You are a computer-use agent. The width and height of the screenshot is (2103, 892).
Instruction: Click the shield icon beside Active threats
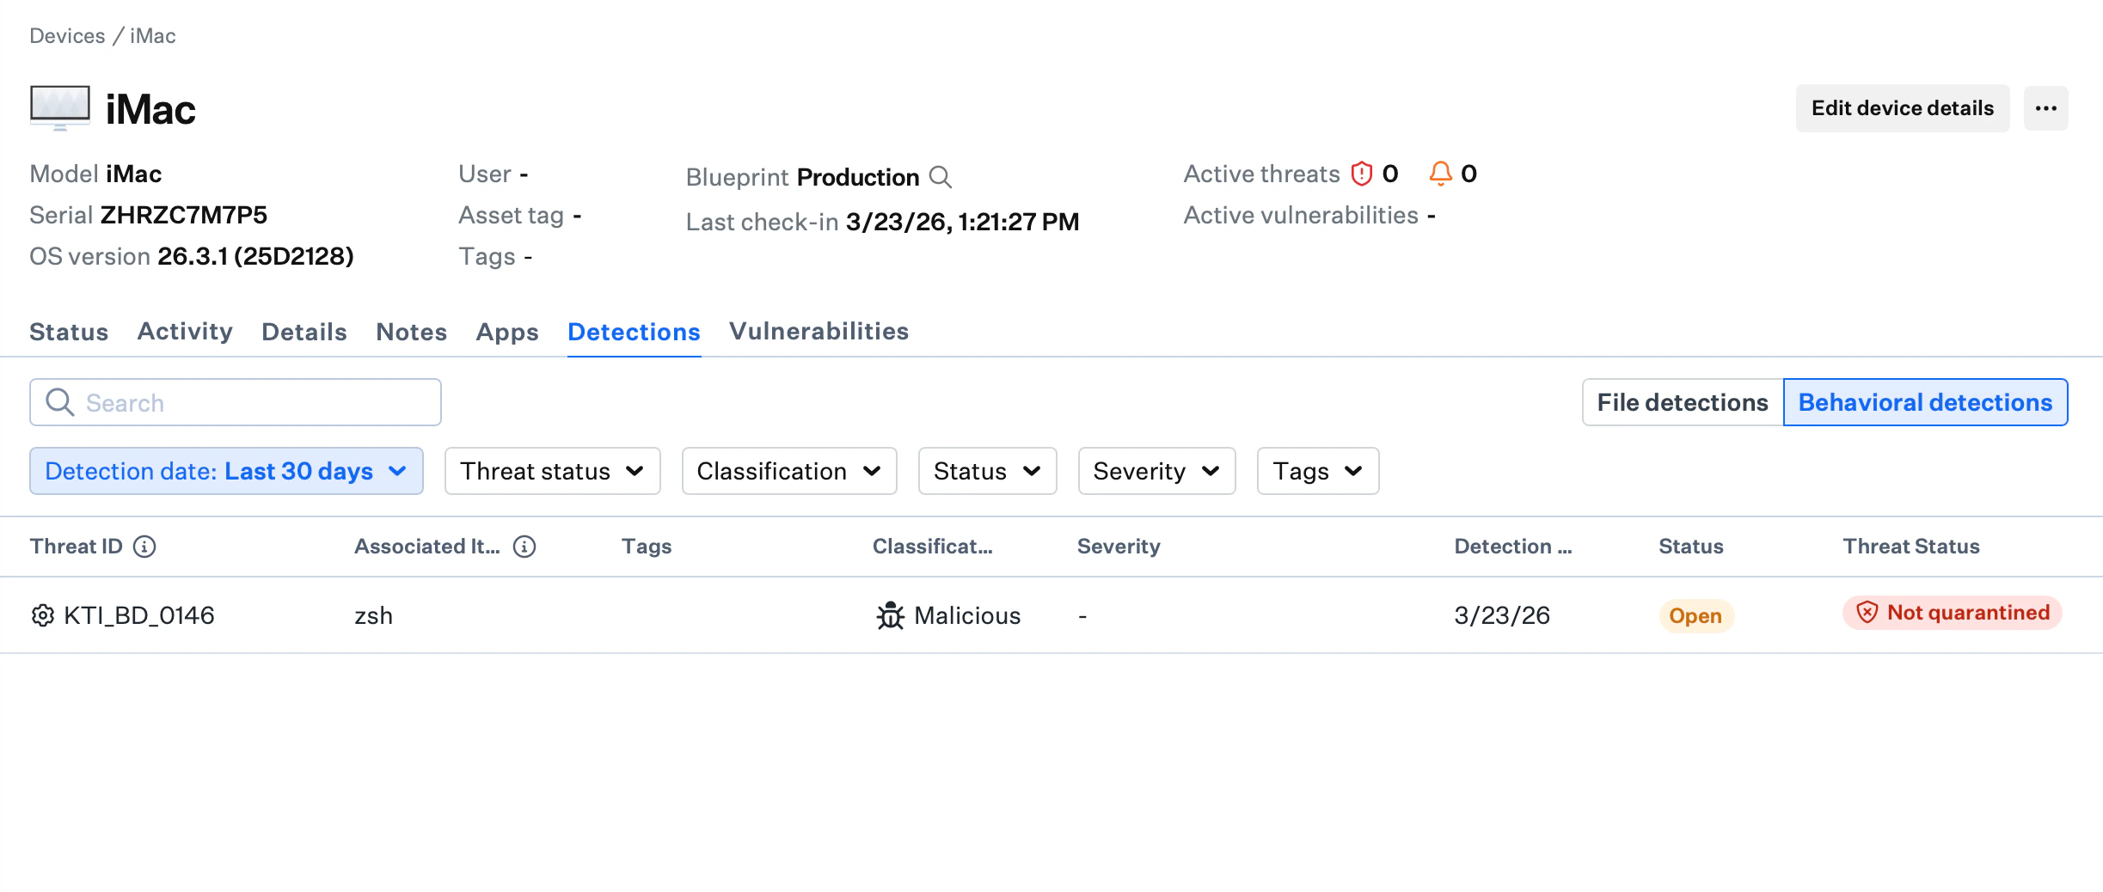(1361, 173)
